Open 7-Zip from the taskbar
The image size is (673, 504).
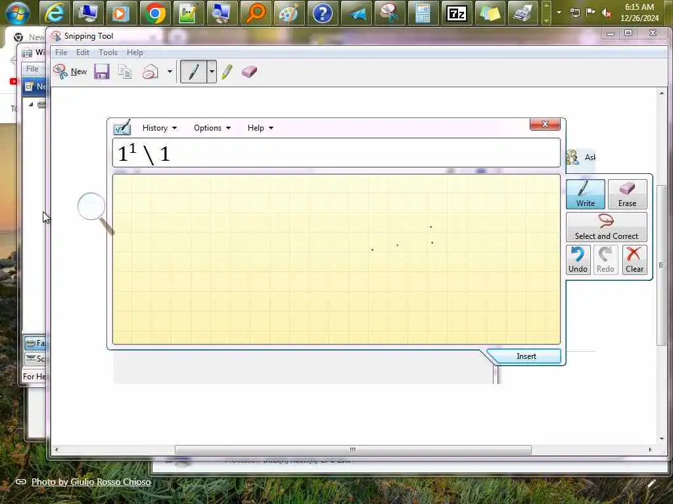(x=456, y=13)
